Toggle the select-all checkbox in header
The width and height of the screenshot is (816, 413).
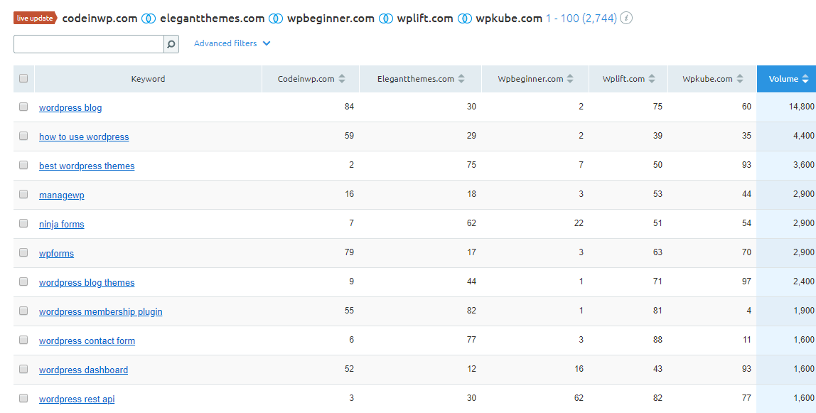pos(23,79)
